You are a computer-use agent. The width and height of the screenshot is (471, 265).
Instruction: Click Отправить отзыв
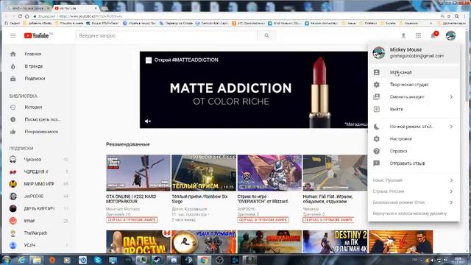tap(414, 163)
